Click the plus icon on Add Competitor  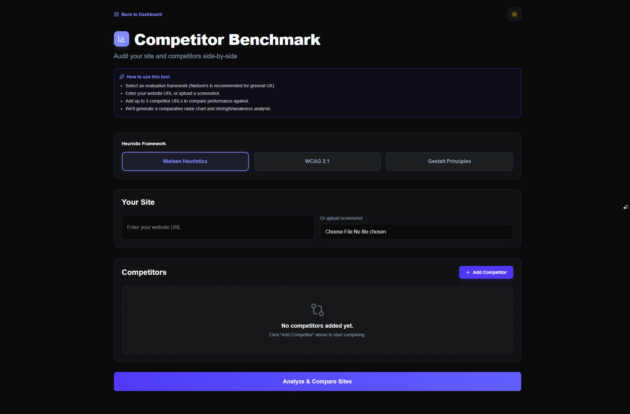[467, 272]
